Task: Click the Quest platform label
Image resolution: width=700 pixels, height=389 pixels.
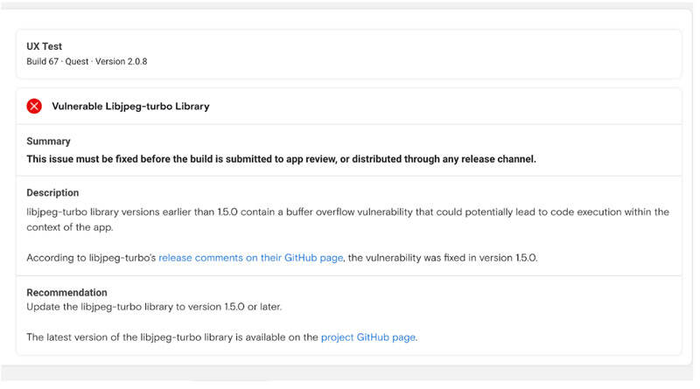Action: click(83, 61)
